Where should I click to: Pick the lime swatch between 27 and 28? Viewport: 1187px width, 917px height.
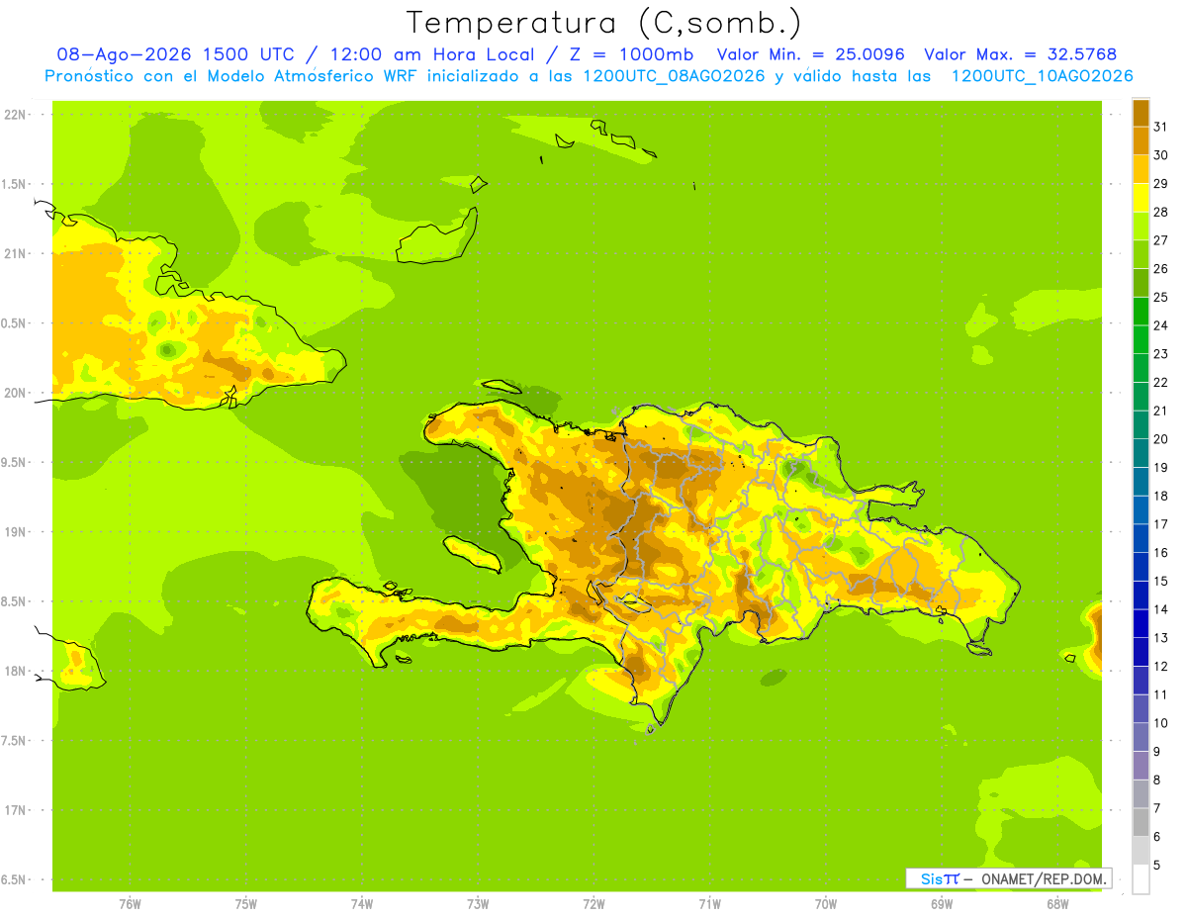coord(1141,226)
